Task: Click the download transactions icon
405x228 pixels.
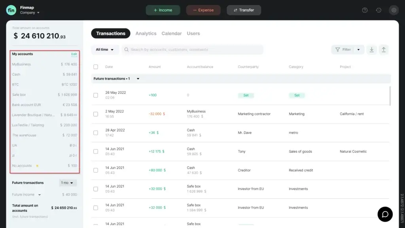Action: (x=371, y=49)
